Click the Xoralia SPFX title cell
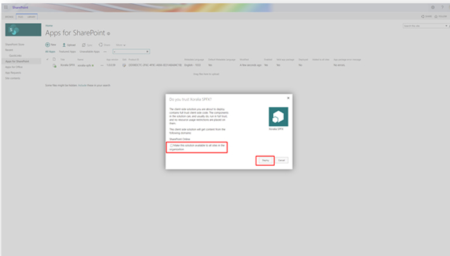The height and width of the screenshot is (256, 450). pyautogui.click(x=68, y=65)
